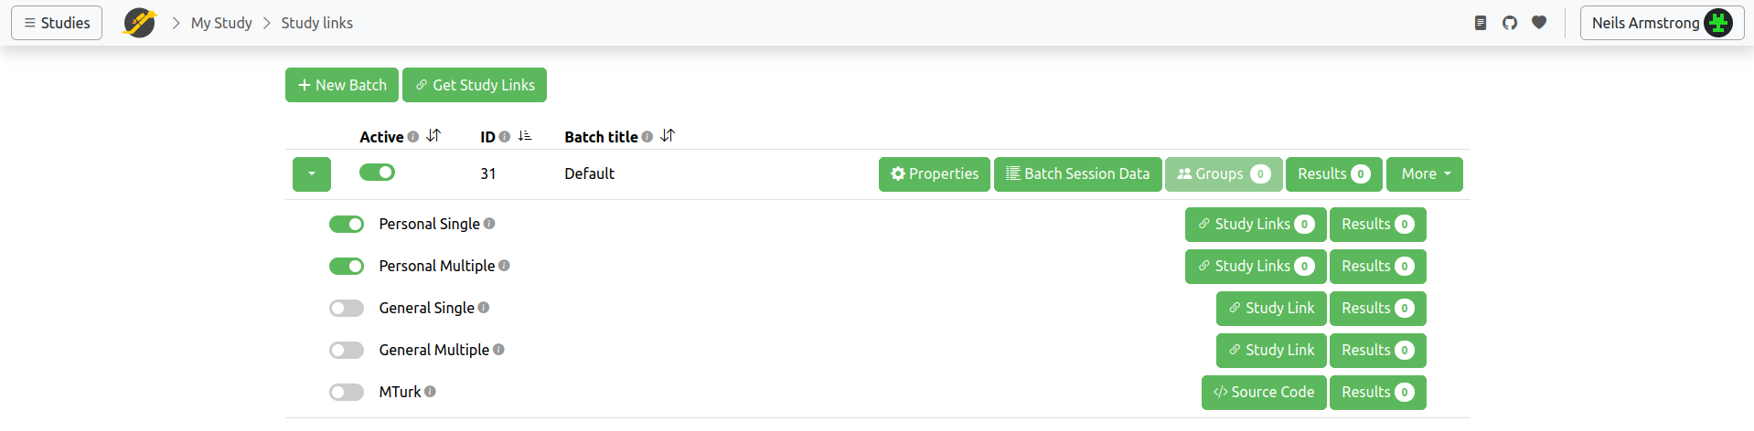Click the New Batch button
The height and width of the screenshot is (431, 1754).
[342, 85]
